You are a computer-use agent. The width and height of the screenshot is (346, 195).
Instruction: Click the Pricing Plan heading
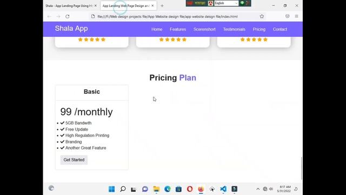pos(173,78)
